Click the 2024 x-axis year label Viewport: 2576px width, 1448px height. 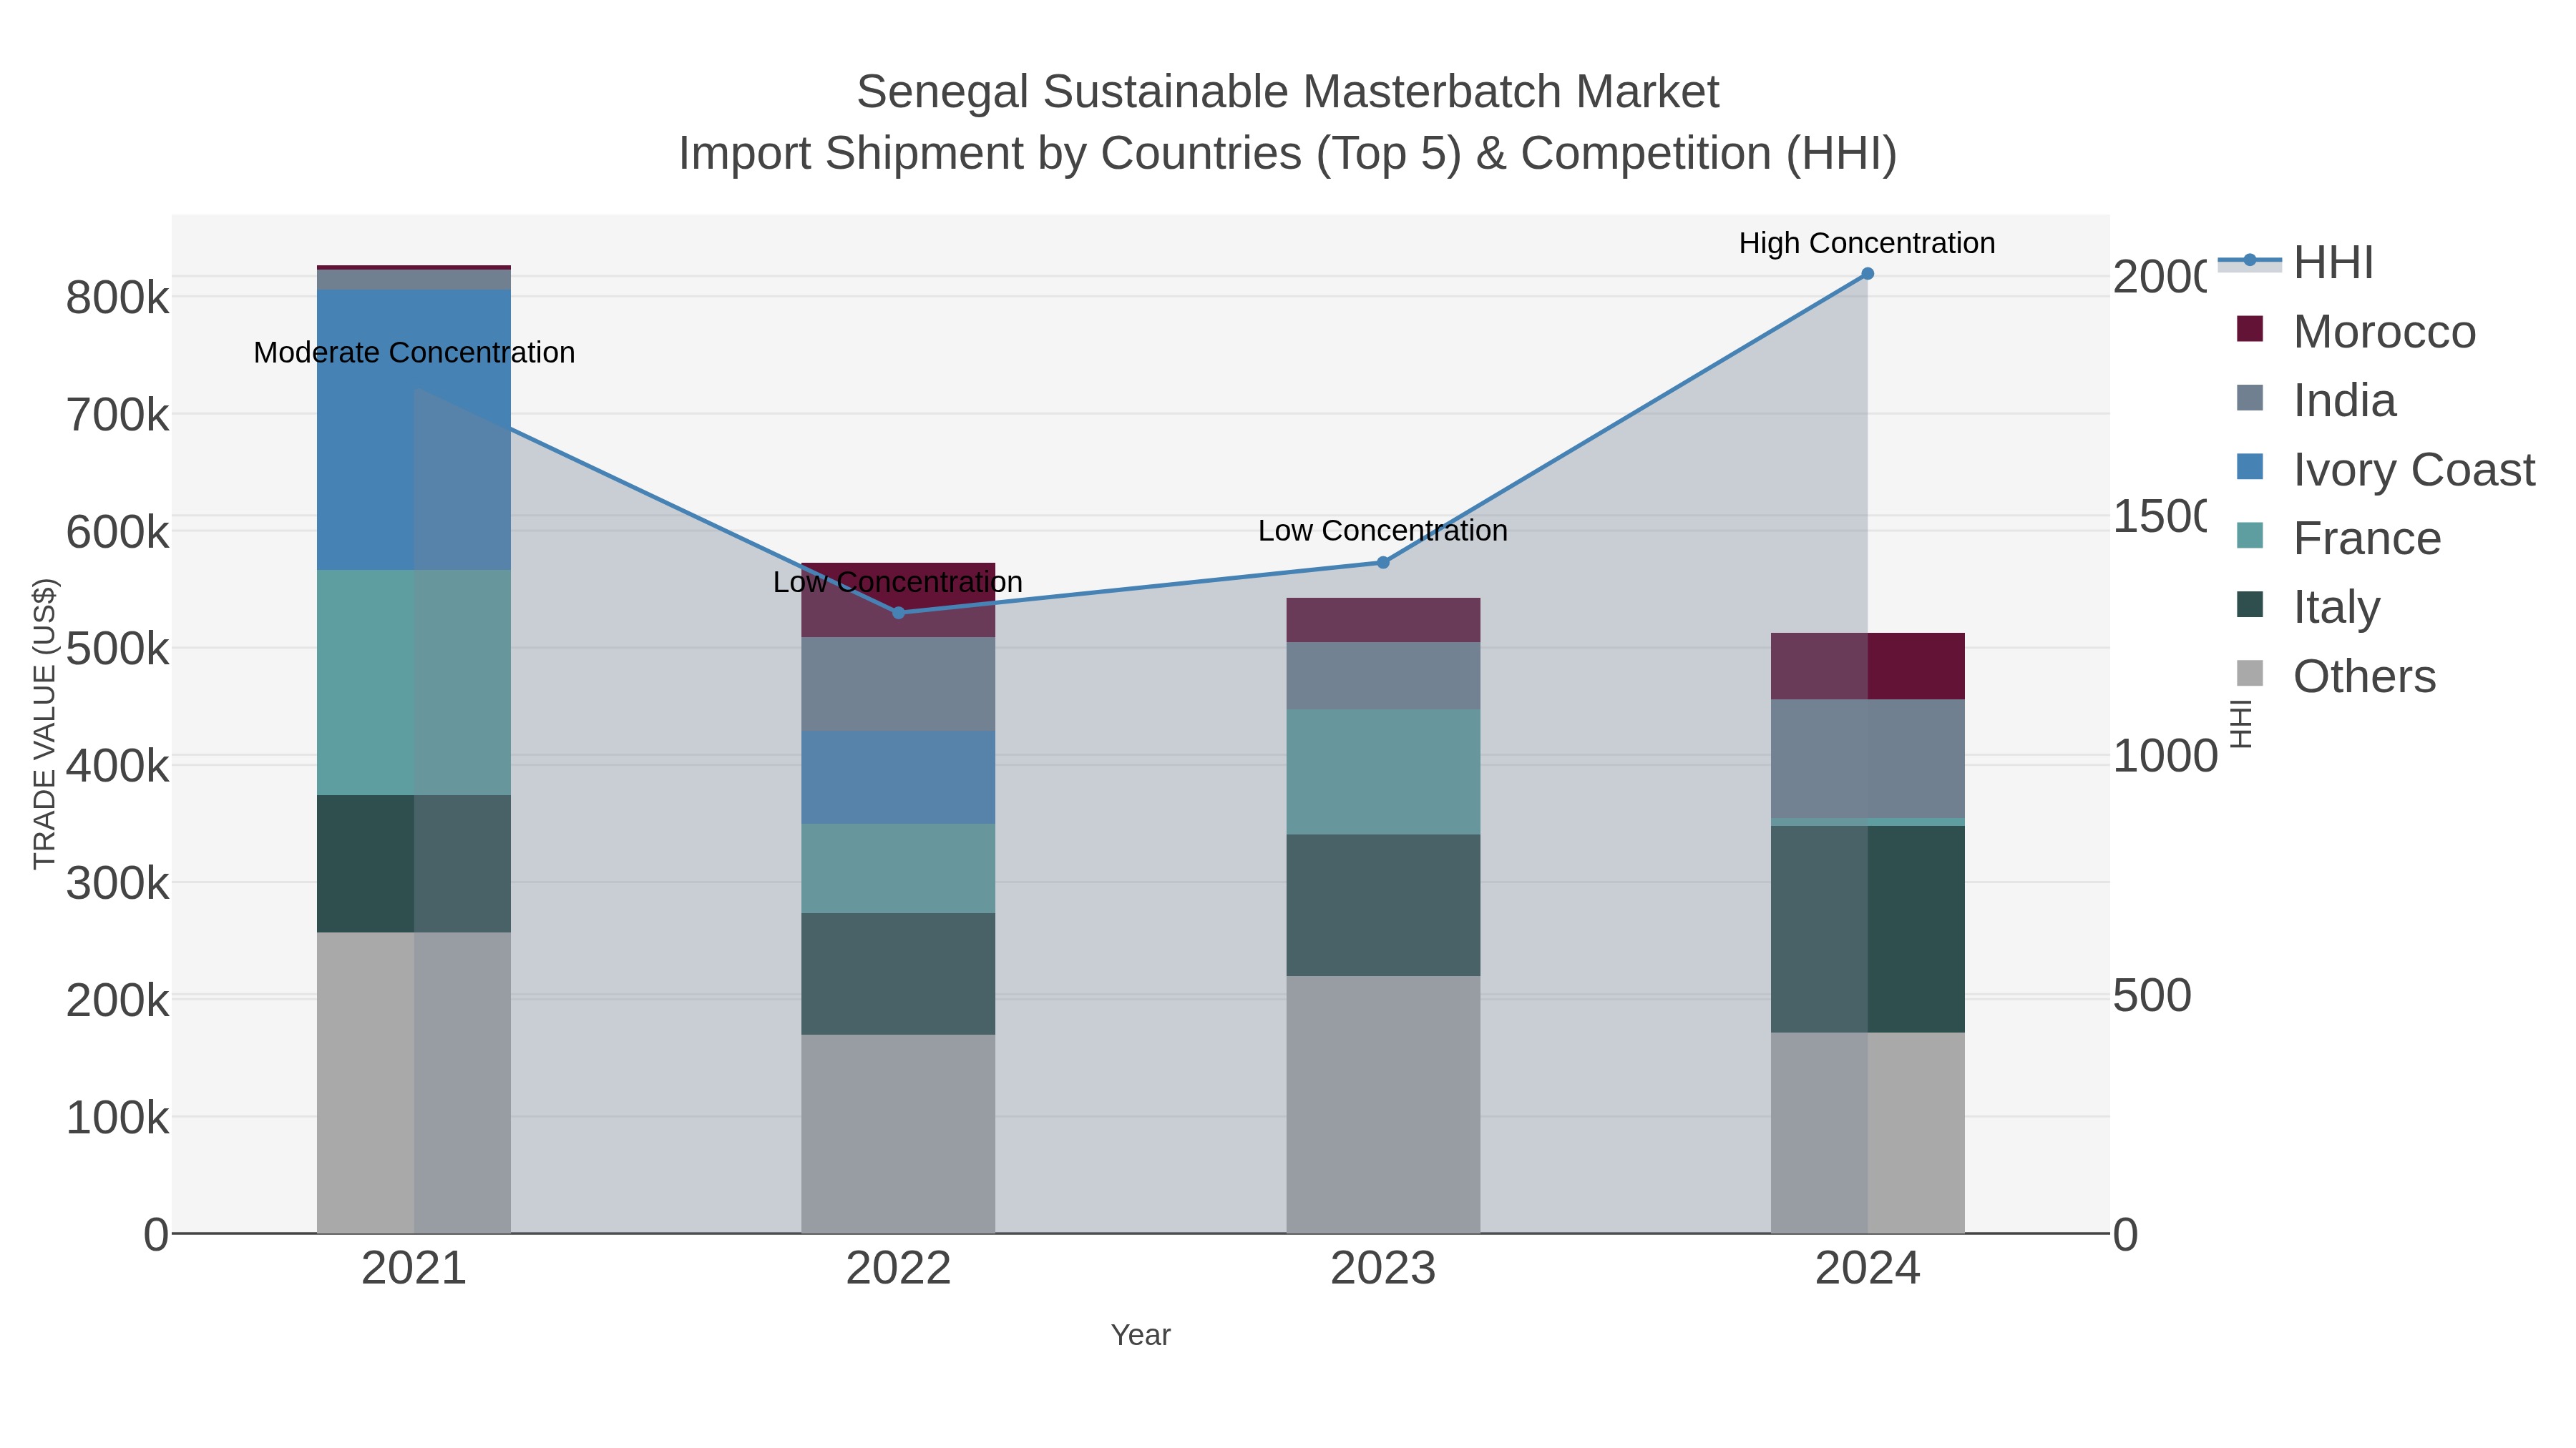tap(1867, 1269)
